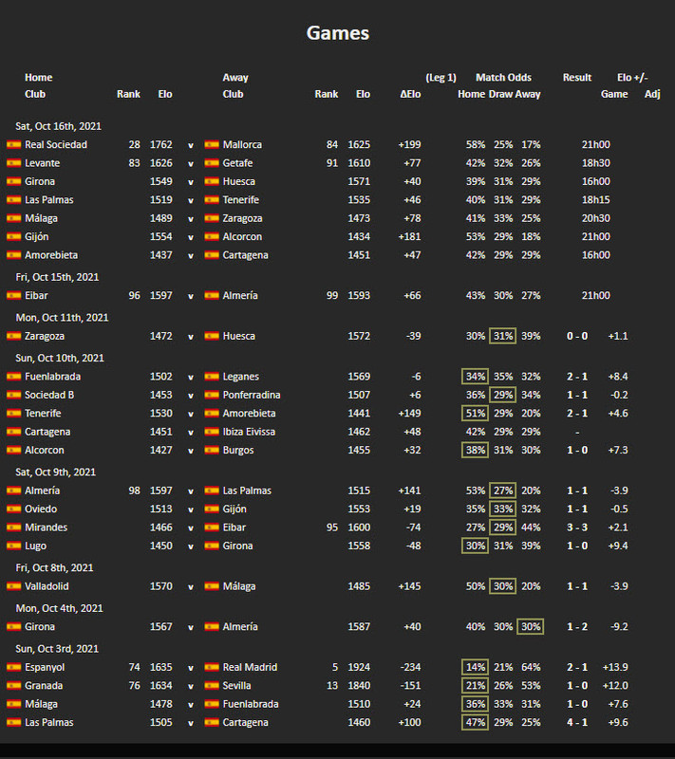This screenshot has height=759, width=675.
Task: Open the Ibiza Eivissa club link
Action: click(249, 432)
